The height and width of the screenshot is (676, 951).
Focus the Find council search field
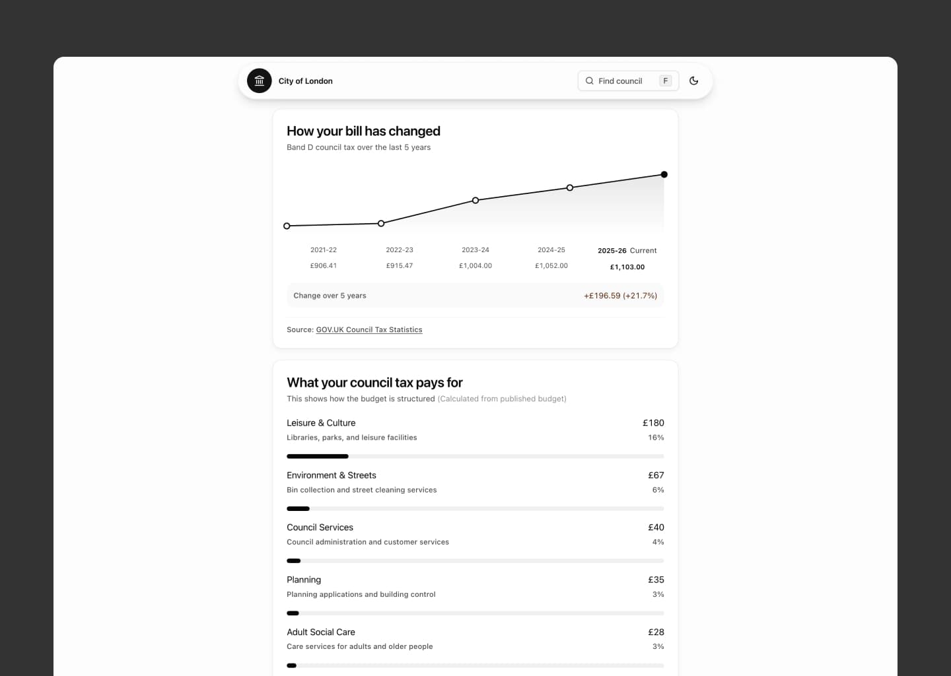click(621, 81)
